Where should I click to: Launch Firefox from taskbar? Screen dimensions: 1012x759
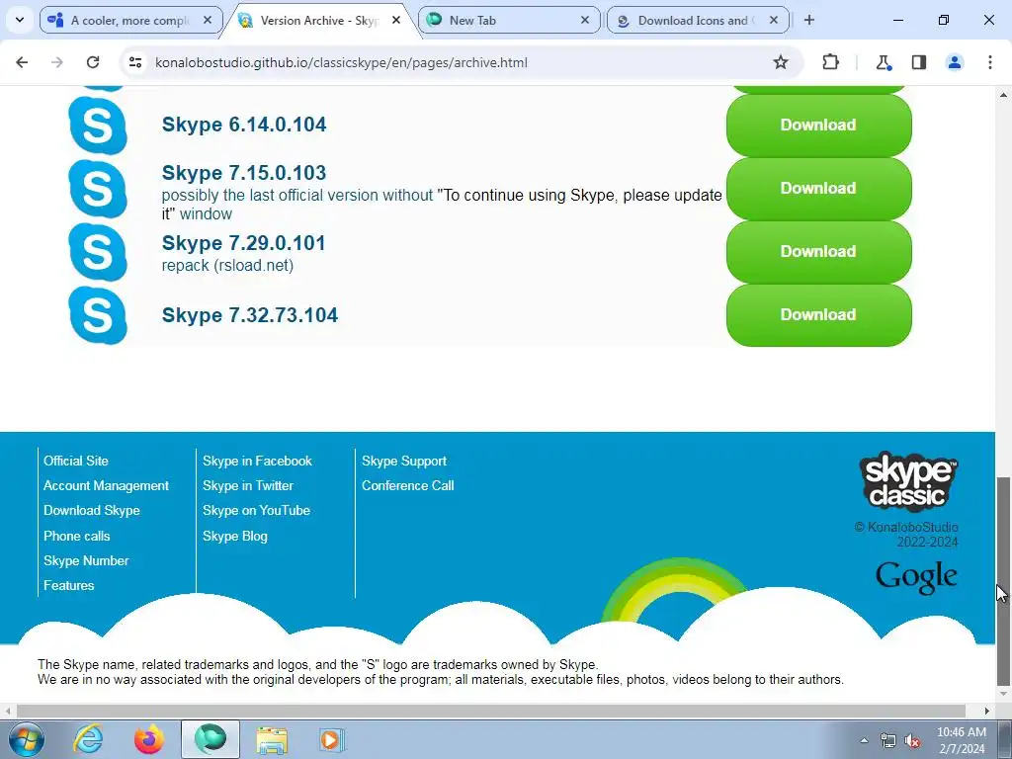click(149, 739)
